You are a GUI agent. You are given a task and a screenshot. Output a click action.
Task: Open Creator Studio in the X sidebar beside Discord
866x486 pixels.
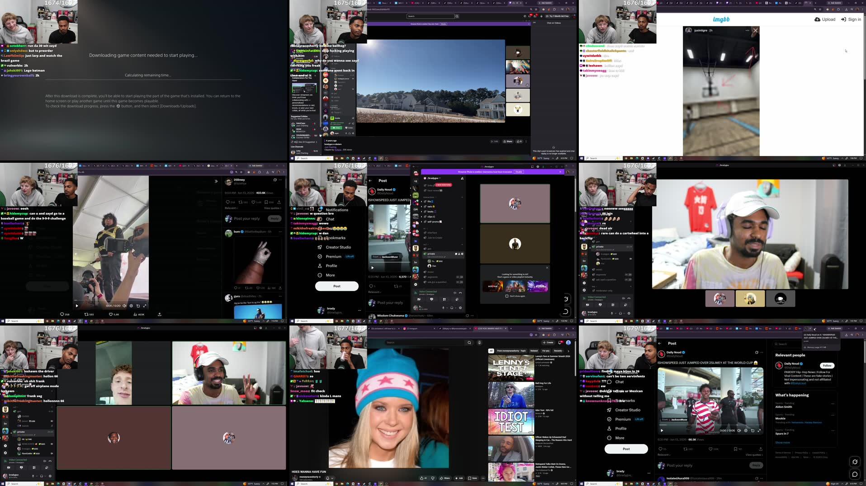click(x=334, y=247)
